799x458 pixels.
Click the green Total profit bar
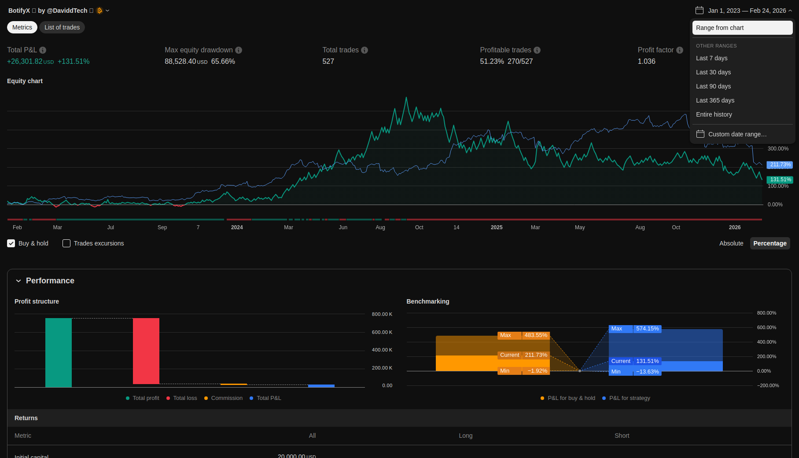click(59, 352)
